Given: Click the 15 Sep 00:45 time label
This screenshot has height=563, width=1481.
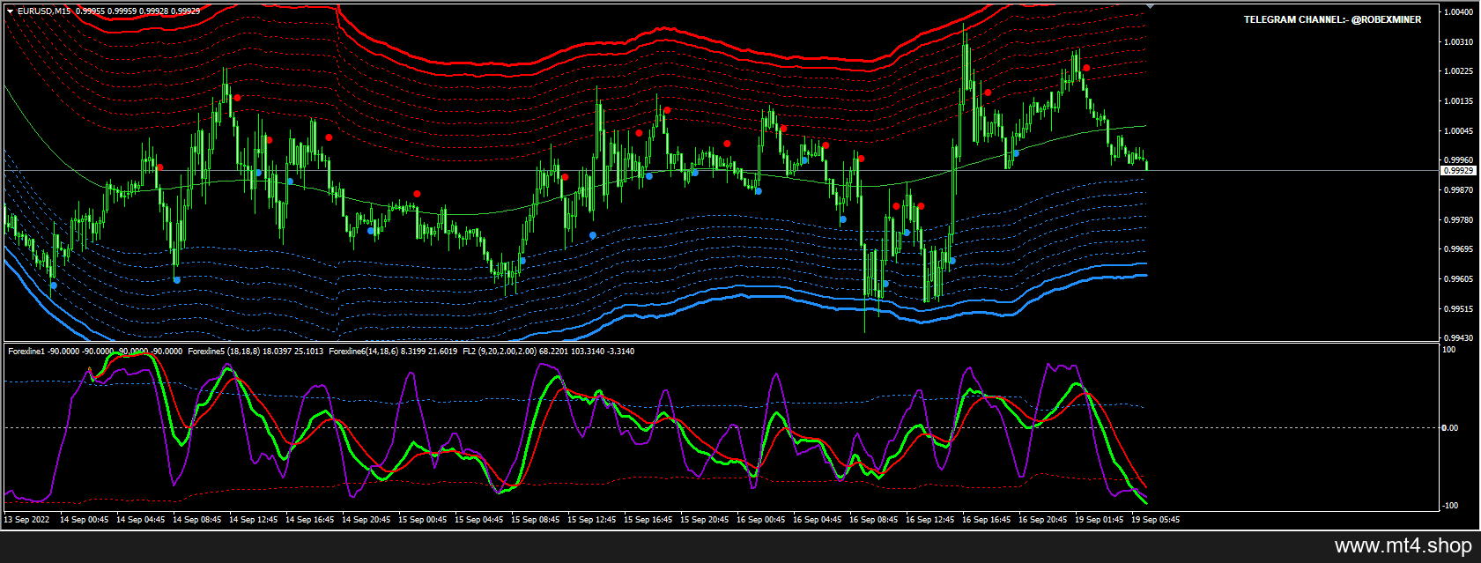Looking at the screenshot, I should 422,520.
